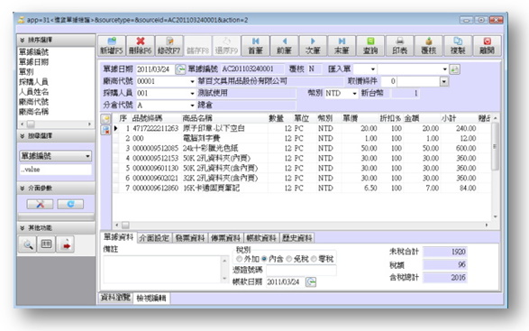
Task: Click the delete-row icon beside grid
Action: (106, 130)
